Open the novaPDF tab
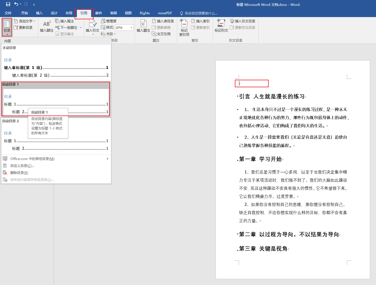Image resolution: width=376 pixels, height=285 pixels. click(165, 13)
